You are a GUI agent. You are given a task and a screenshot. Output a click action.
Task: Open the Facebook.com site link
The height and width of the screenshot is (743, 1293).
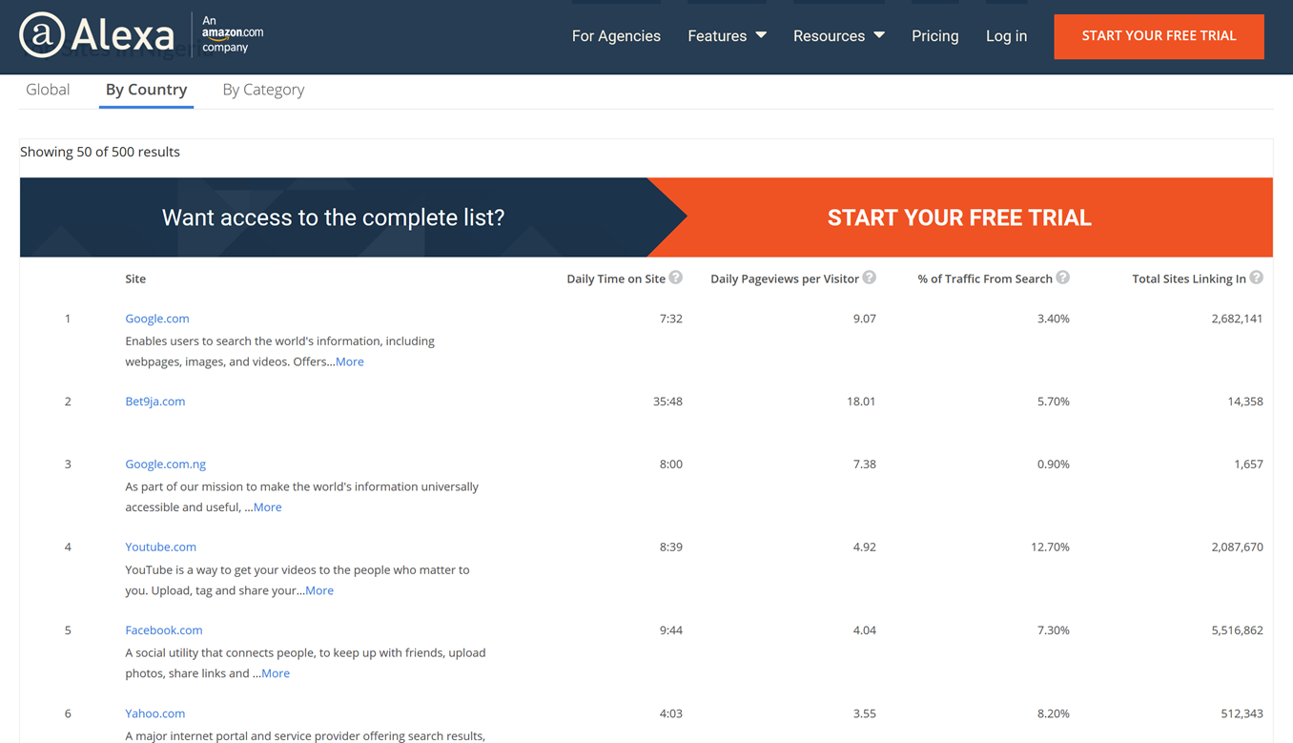click(164, 630)
